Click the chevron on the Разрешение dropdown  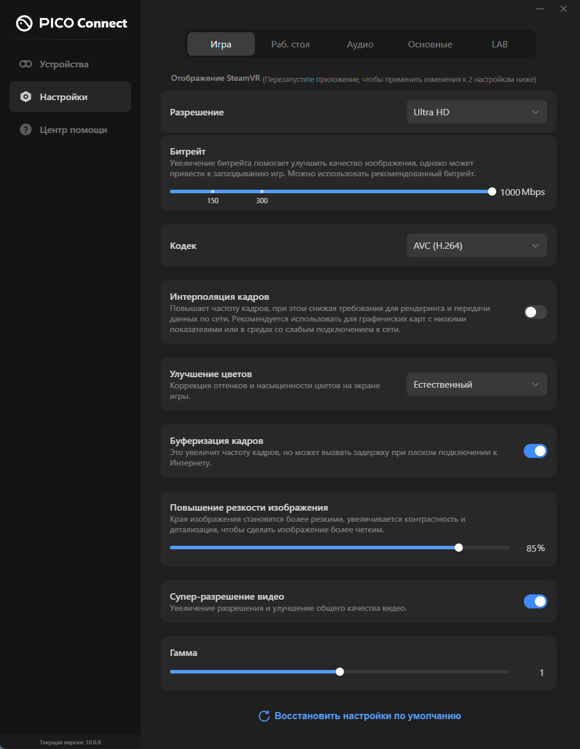[x=535, y=112]
